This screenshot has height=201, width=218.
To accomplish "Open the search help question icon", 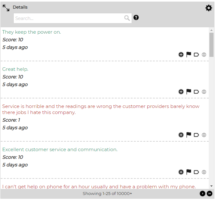I will point(136,18).
